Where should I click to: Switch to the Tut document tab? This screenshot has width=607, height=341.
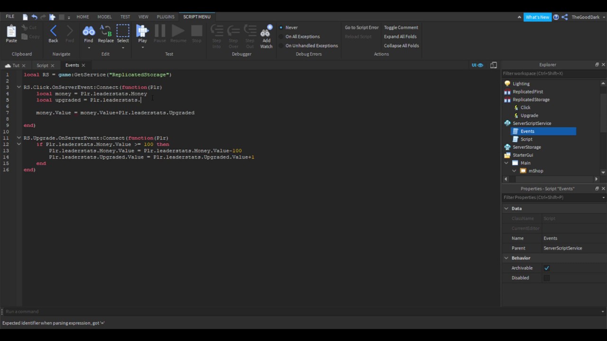point(16,65)
